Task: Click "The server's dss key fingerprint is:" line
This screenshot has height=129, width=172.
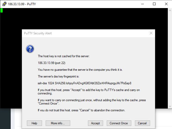Action: coord(58,76)
